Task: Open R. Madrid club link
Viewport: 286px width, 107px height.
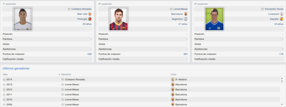Action: 181,79
